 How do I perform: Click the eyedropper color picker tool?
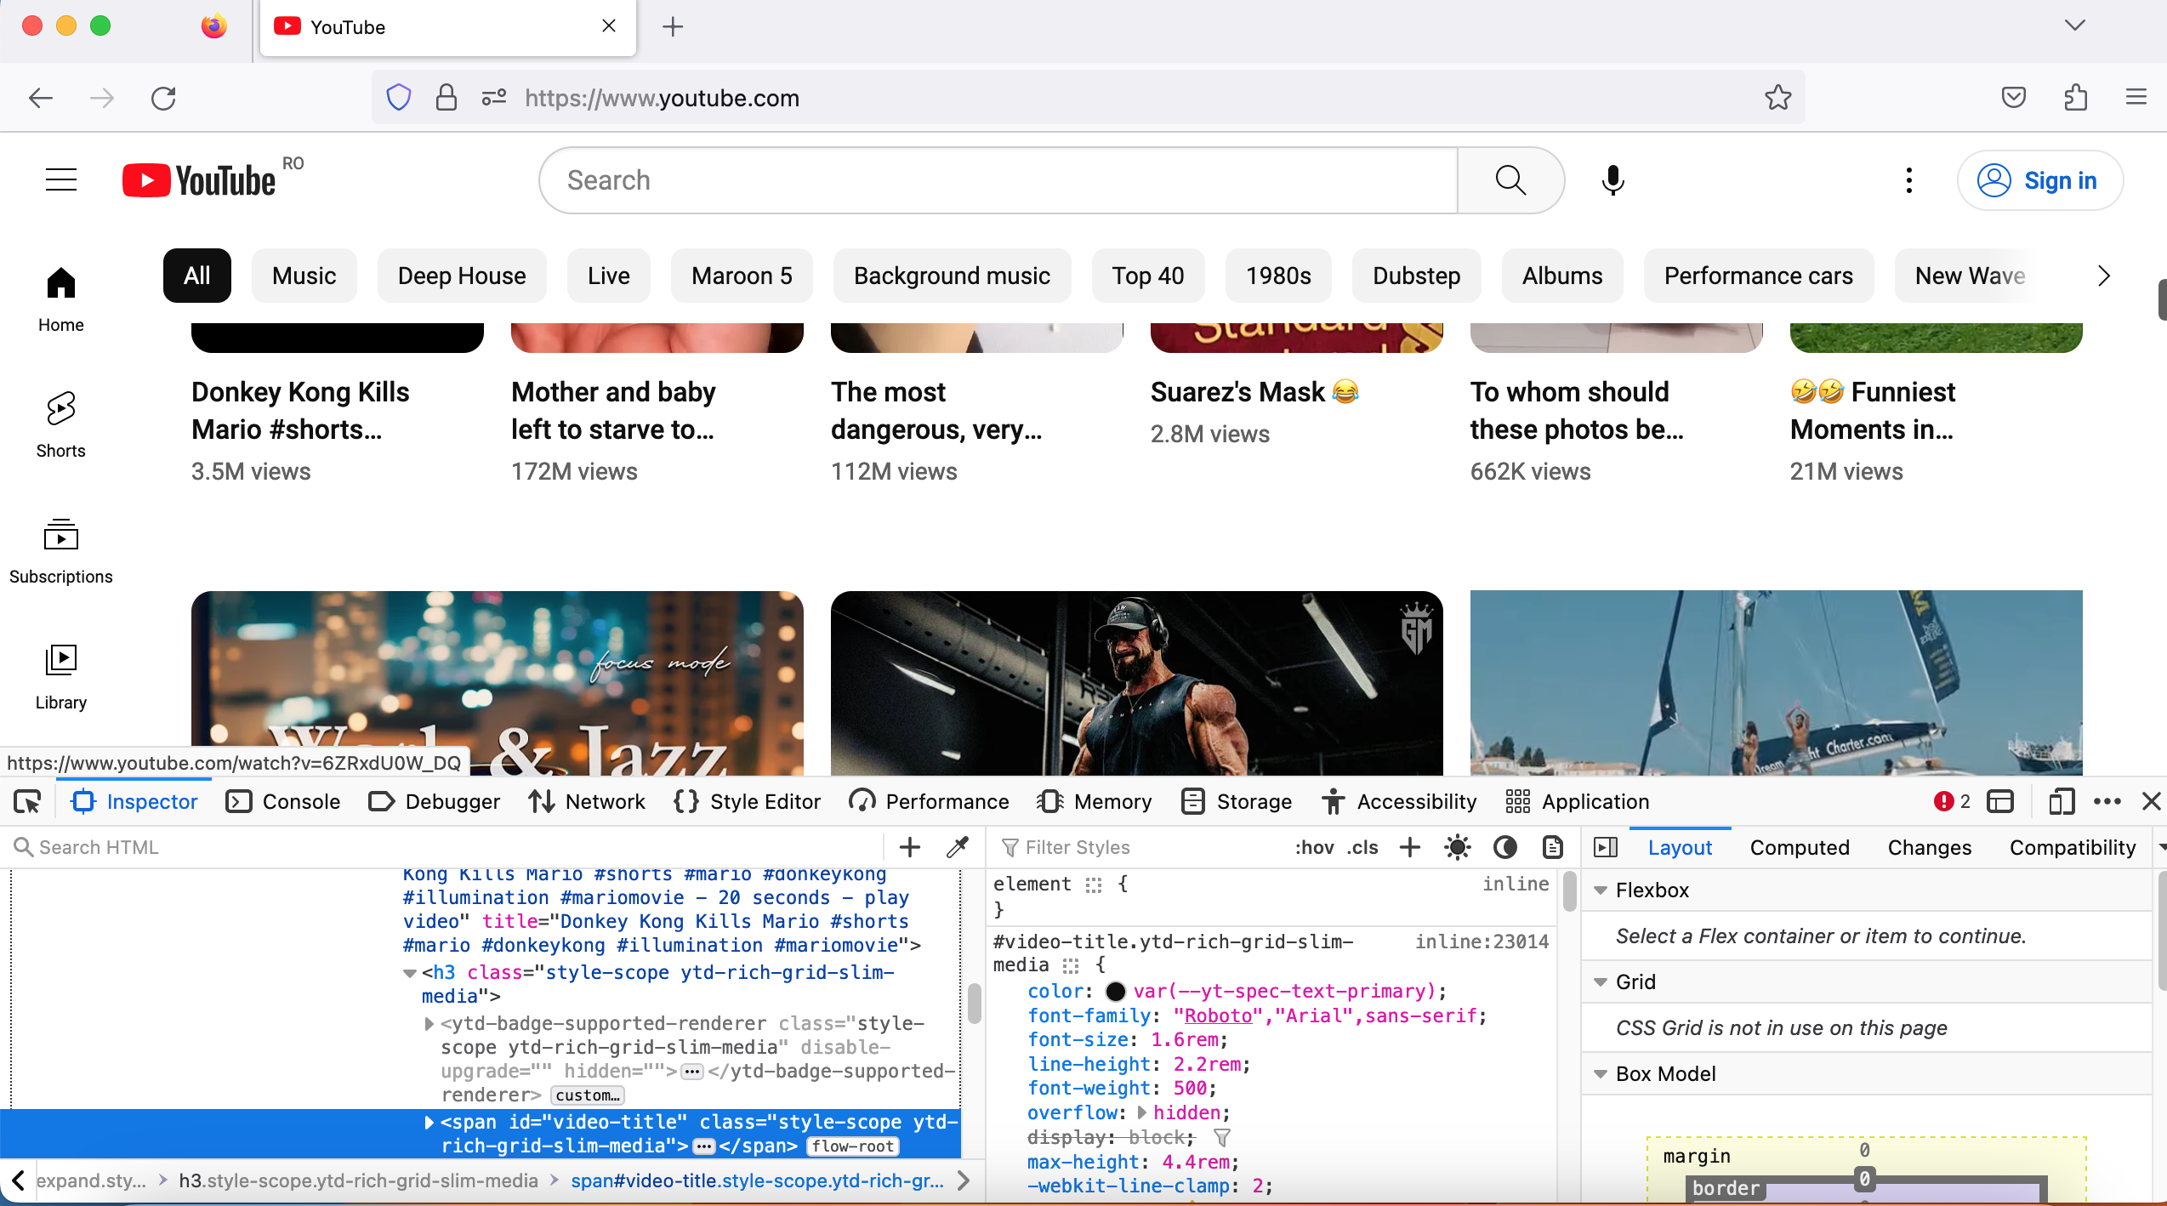(x=958, y=847)
